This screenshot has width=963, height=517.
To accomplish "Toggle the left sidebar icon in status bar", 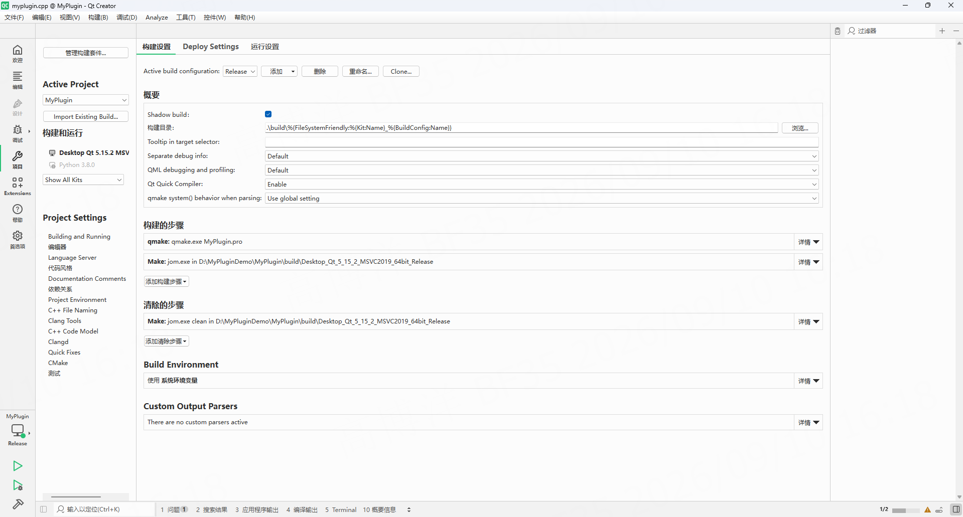I will [x=44, y=509].
